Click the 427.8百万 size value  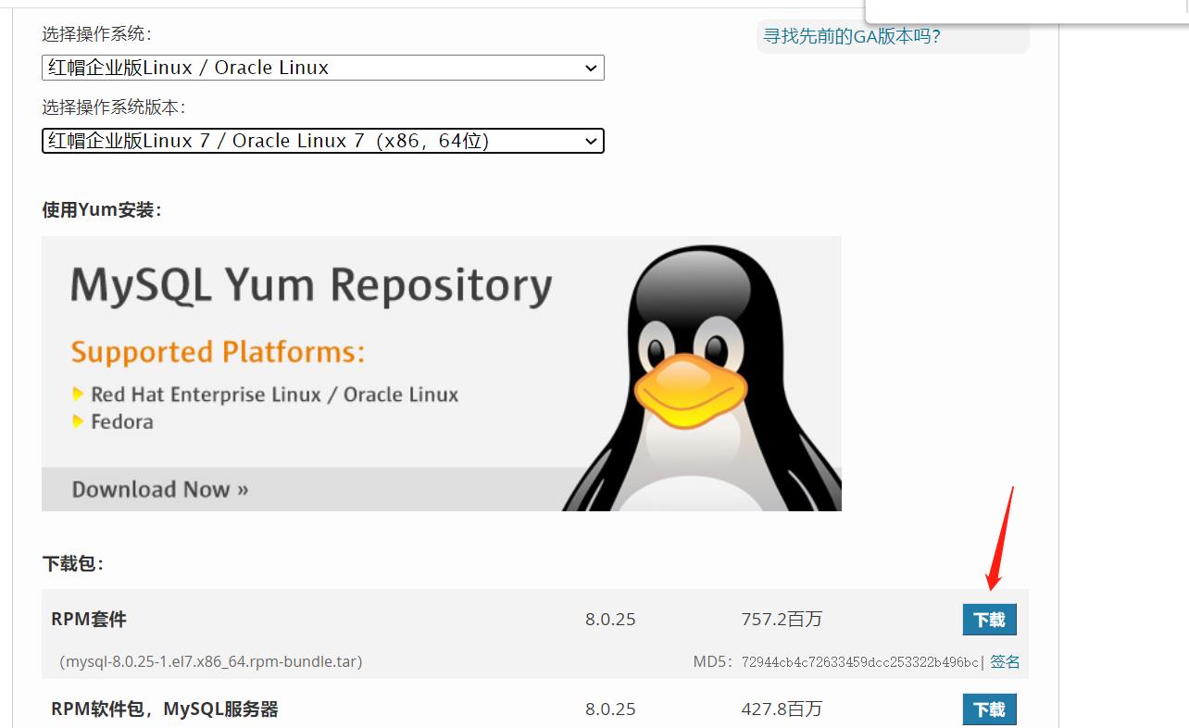pos(782,709)
